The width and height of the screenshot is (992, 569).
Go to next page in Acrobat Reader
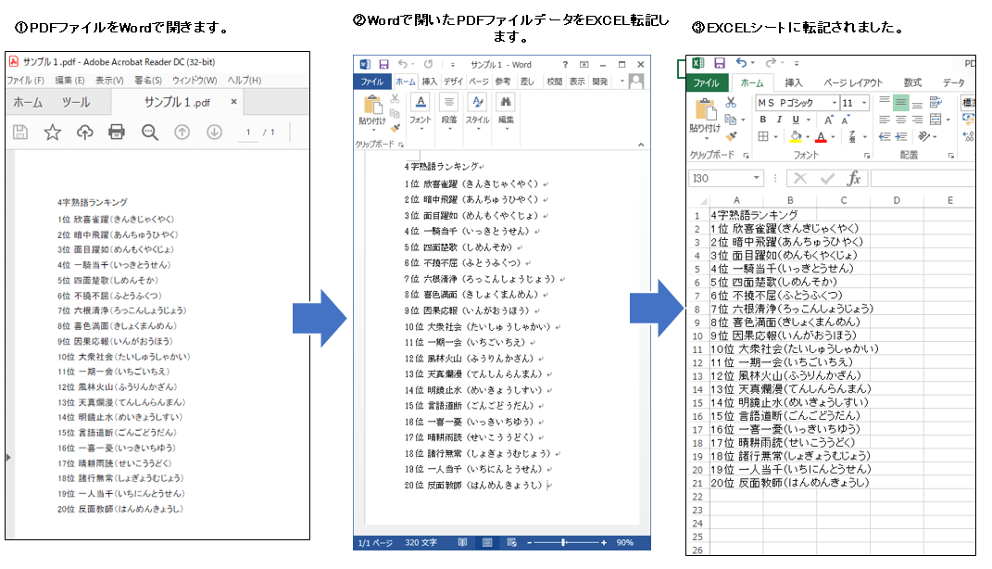coord(215,132)
